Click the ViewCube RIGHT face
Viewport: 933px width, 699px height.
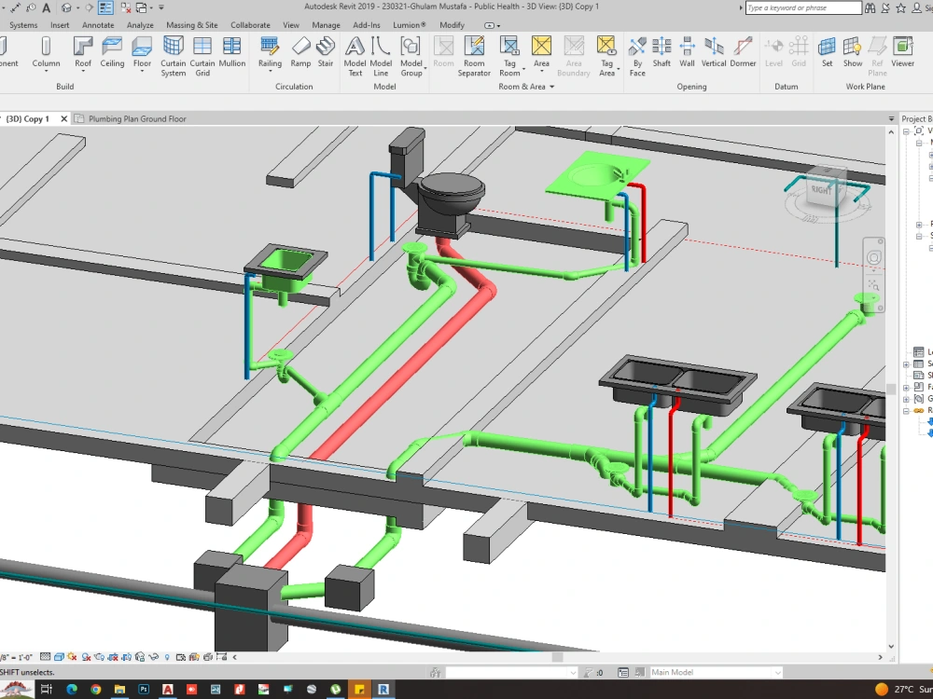823,190
